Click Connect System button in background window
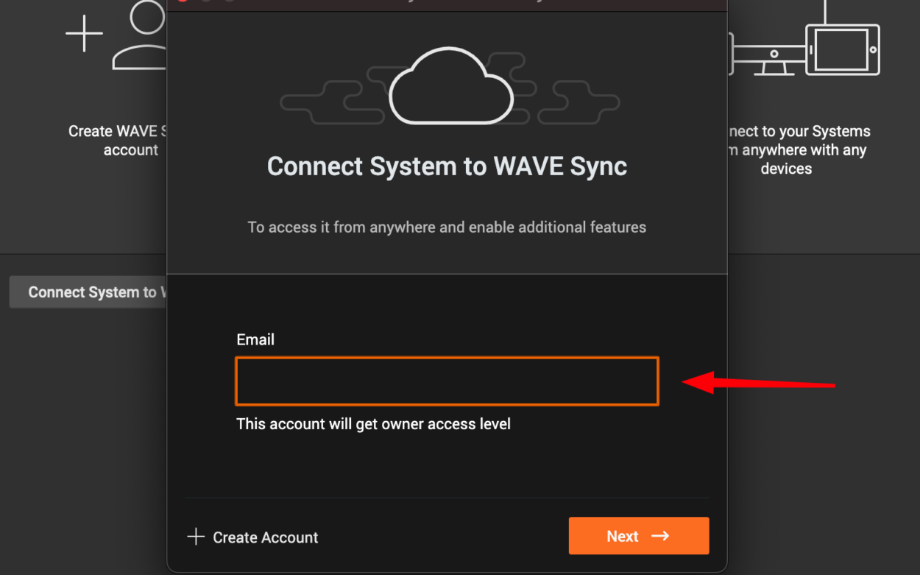920x575 pixels. click(x=88, y=292)
